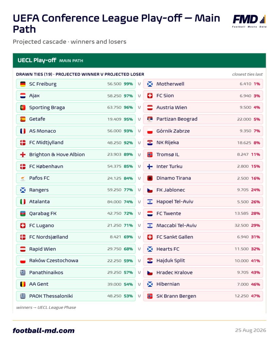Open the football-md.com link
Viewport: 279px width, 349px height.
click(x=44, y=331)
